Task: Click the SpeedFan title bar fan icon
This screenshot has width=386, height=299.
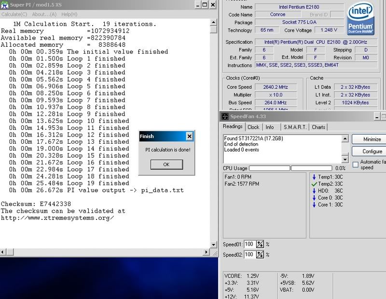Action: (x=225, y=116)
